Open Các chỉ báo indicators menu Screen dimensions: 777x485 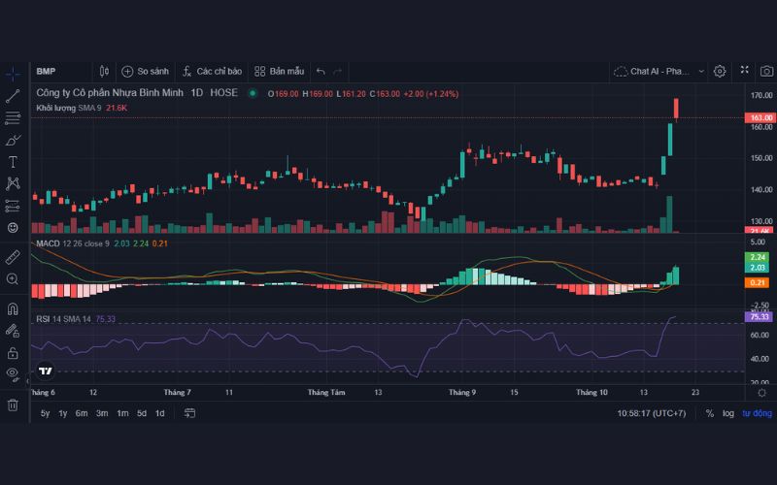[211, 71]
